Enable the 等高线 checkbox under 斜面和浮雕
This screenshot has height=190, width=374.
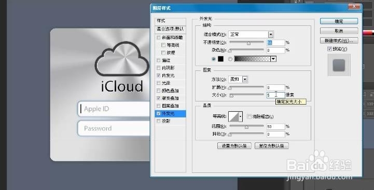(163, 45)
